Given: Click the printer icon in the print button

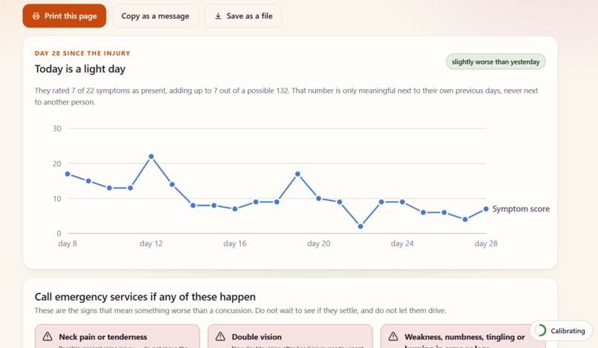Looking at the screenshot, I should (36, 16).
